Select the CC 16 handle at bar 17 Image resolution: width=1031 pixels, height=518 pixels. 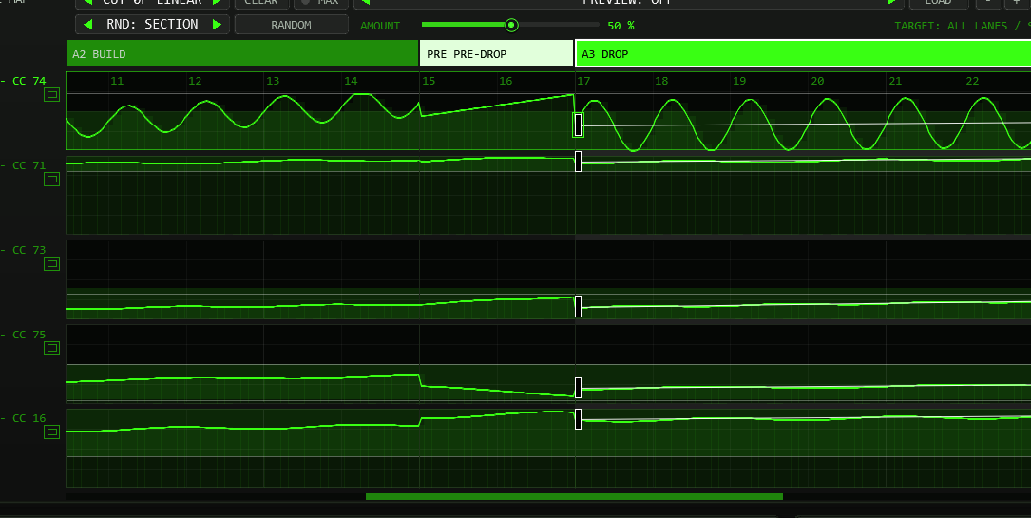[x=578, y=419]
